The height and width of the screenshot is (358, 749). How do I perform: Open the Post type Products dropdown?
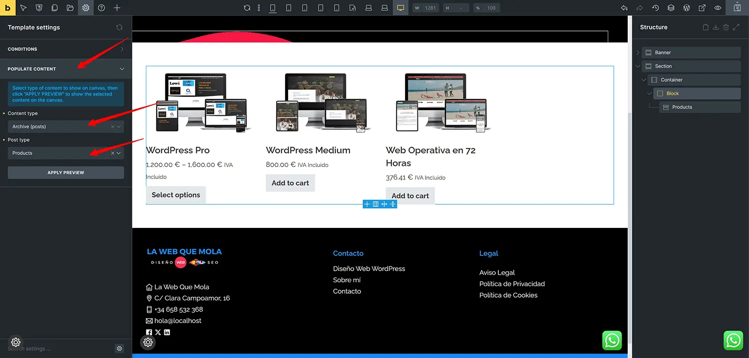click(x=66, y=153)
